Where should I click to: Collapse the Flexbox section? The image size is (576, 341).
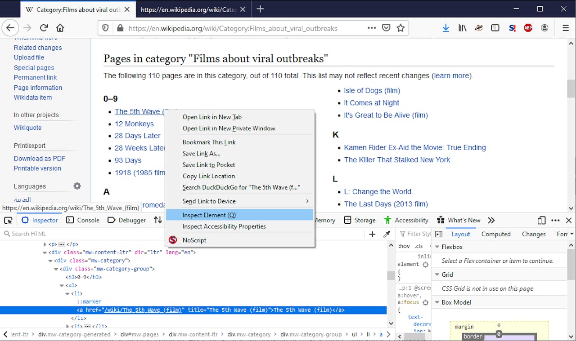[437, 247]
